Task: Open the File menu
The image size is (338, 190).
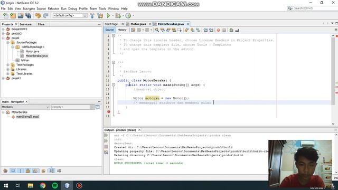Action: pyautogui.click(x=3, y=8)
